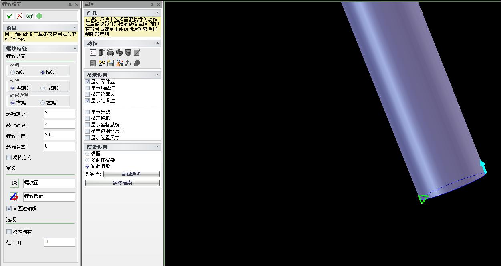Enable the 显示包围盒尺寸 checkbox
Screen dimensions: 501x266
(x=88, y=131)
